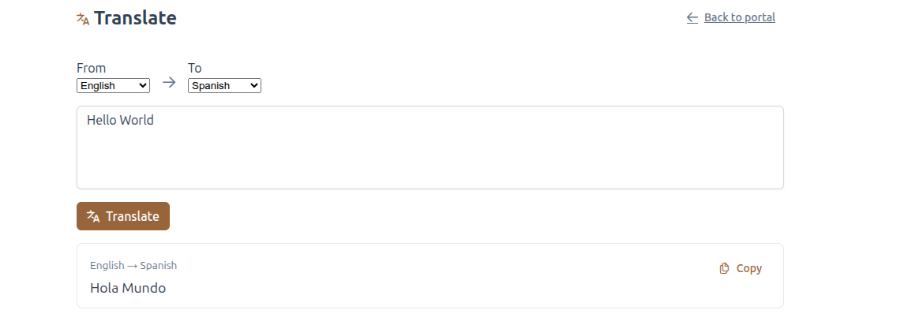Click the Hola Mundo translated result text

[x=128, y=288]
